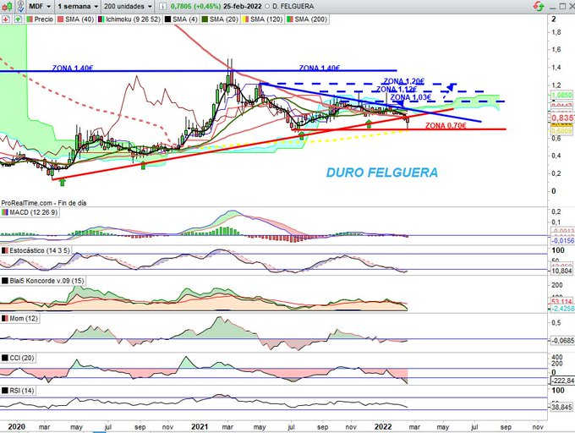This screenshot has width=575, height=433.
Task: Click the candlestick chart style icon
Action: (x=6, y=6)
